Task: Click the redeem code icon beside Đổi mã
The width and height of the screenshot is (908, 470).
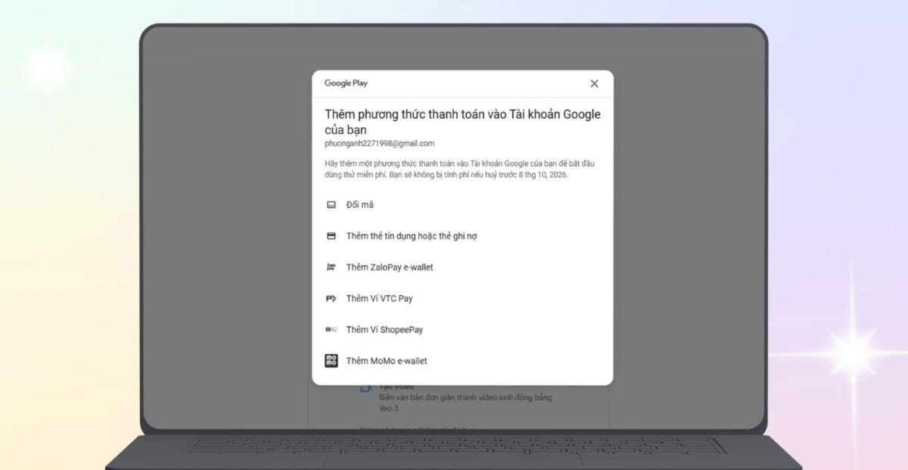Action: coord(331,205)
